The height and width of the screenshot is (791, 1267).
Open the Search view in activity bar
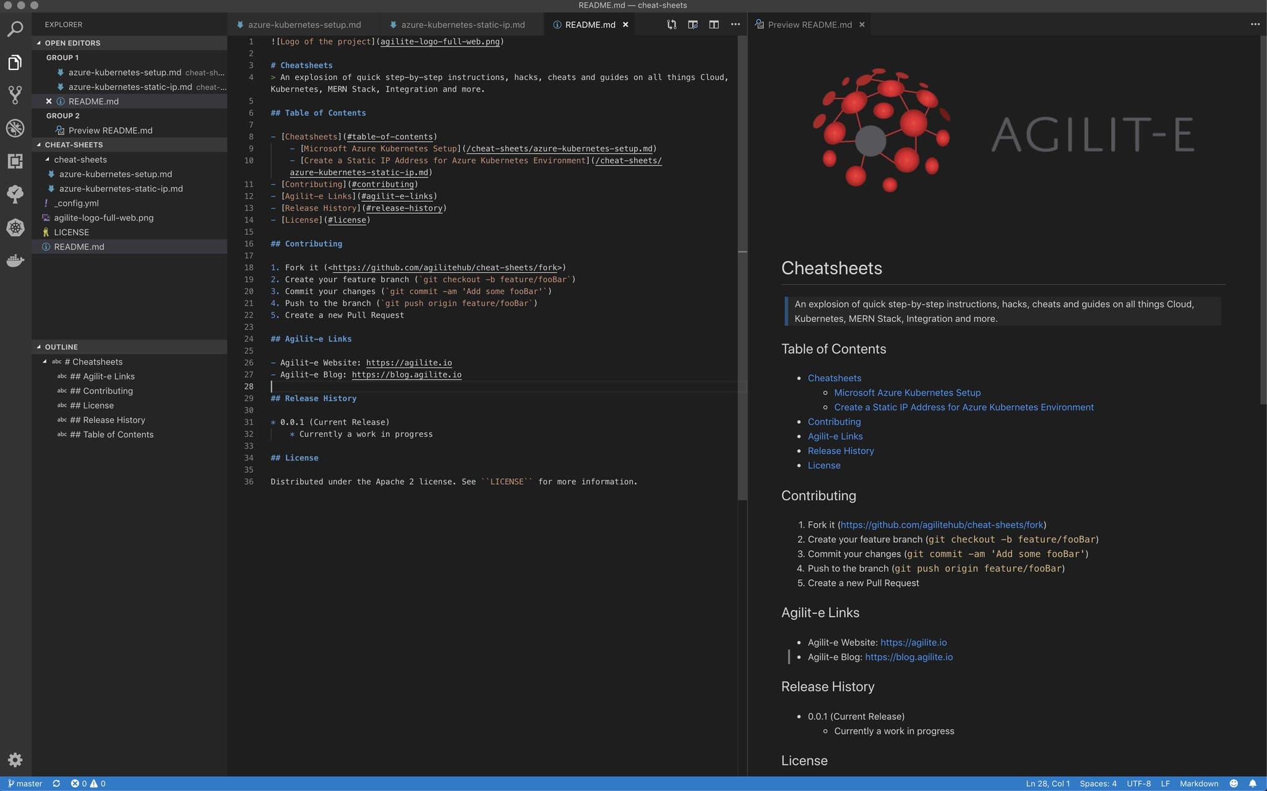coord(15,28)
